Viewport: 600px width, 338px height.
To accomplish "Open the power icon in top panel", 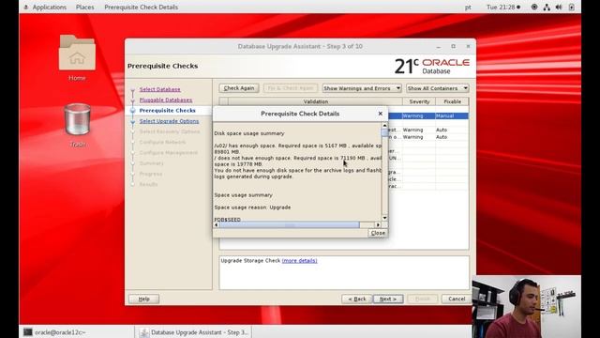I will [571, 7].
